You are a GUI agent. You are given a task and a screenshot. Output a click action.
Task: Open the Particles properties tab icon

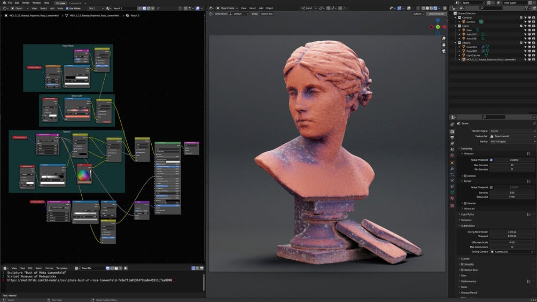[x=452, y=175]
